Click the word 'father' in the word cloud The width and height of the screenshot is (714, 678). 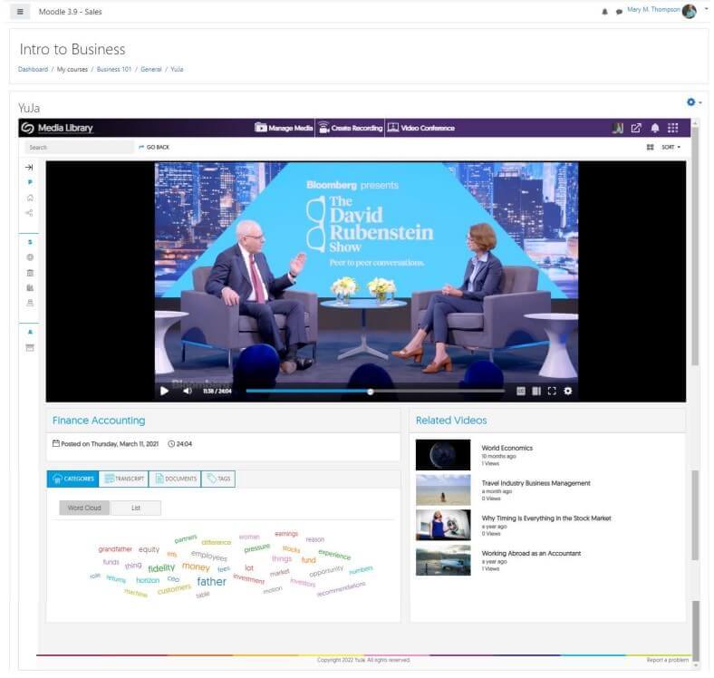(211, 582)
